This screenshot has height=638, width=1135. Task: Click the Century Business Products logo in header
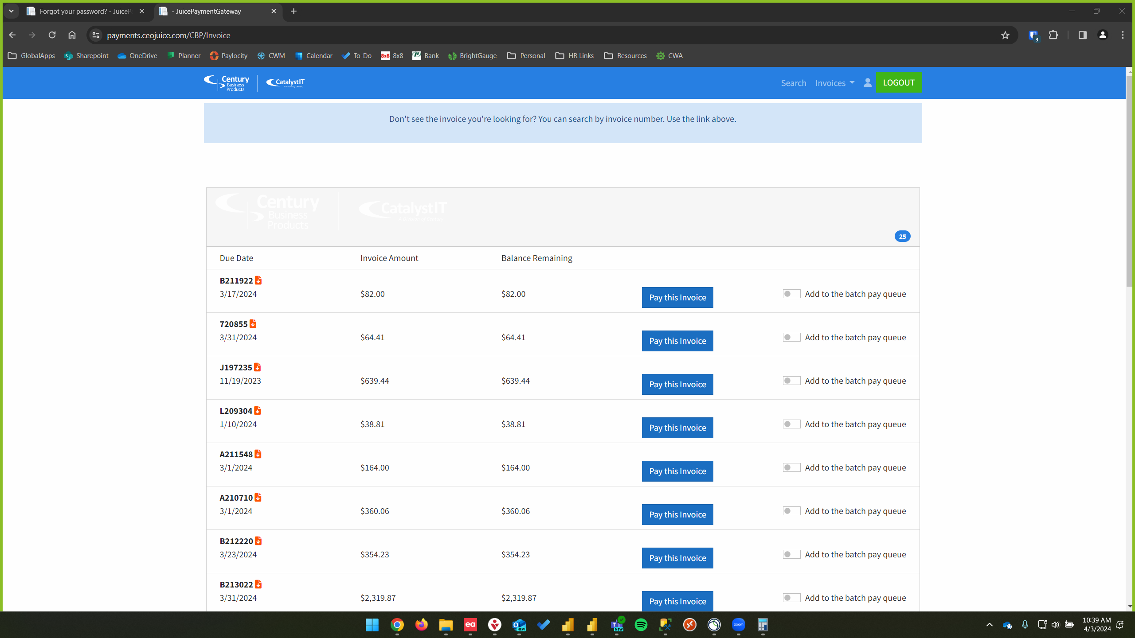pos(227,83)
